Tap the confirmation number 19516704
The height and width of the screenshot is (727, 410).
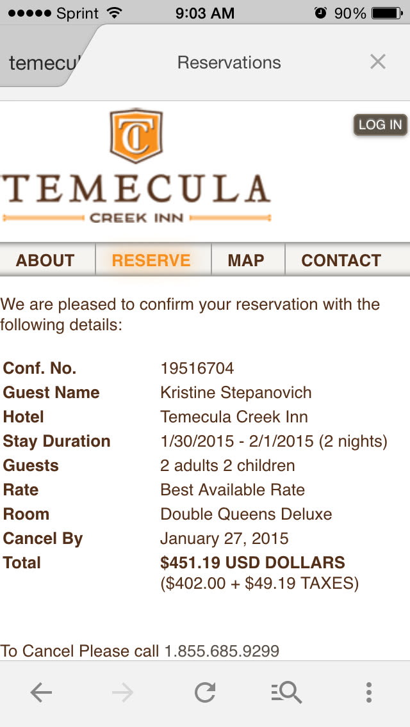click(197, 368)
